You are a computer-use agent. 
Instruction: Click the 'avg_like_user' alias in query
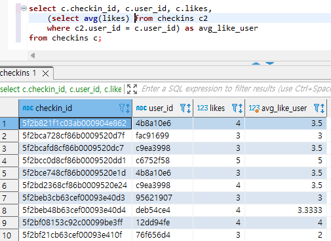[228, 28]
